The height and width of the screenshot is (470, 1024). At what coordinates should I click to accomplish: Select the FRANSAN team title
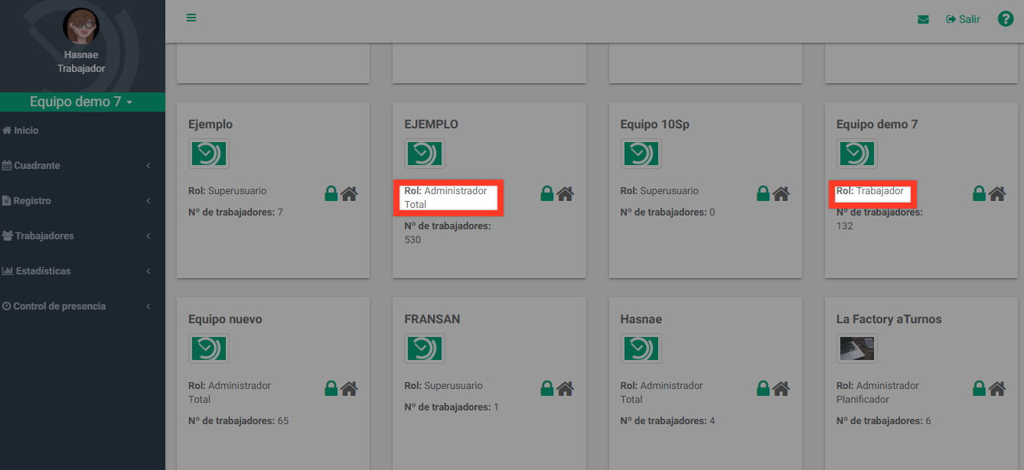pos(432,319)
